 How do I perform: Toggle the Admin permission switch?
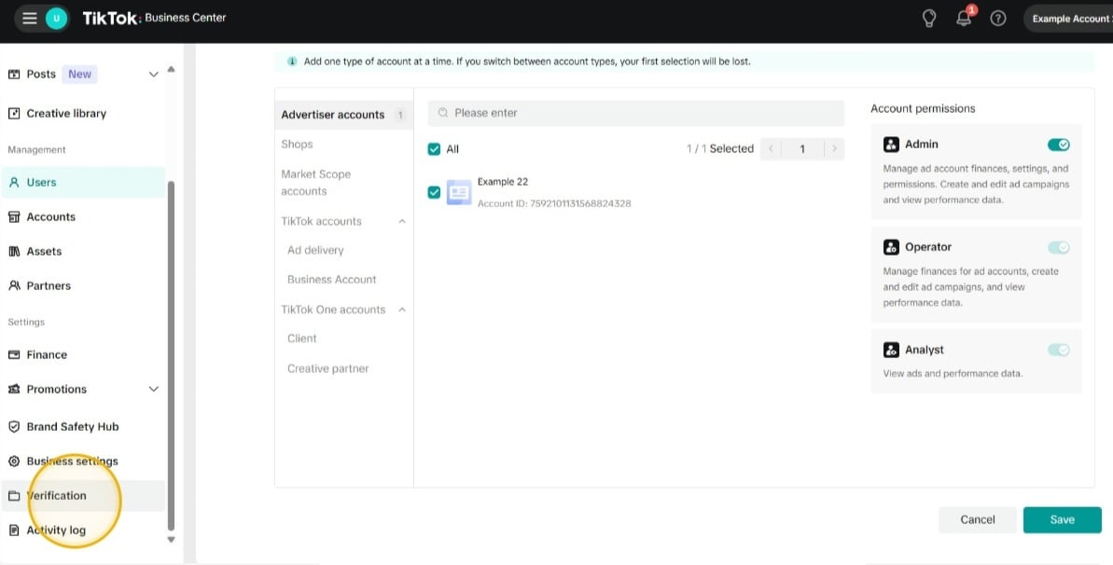pos(1058,145)
